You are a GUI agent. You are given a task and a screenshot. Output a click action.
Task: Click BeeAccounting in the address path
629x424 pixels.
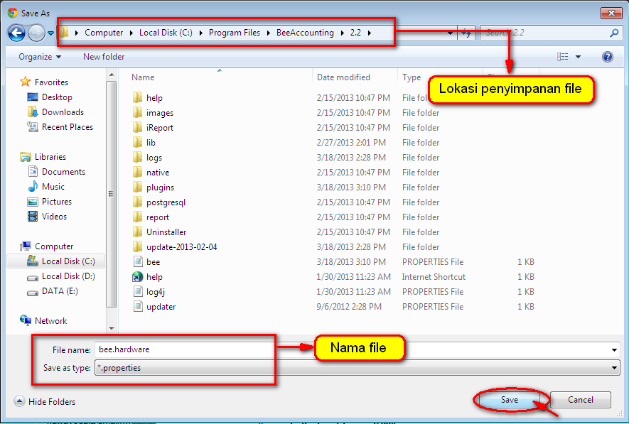(305, 33)
